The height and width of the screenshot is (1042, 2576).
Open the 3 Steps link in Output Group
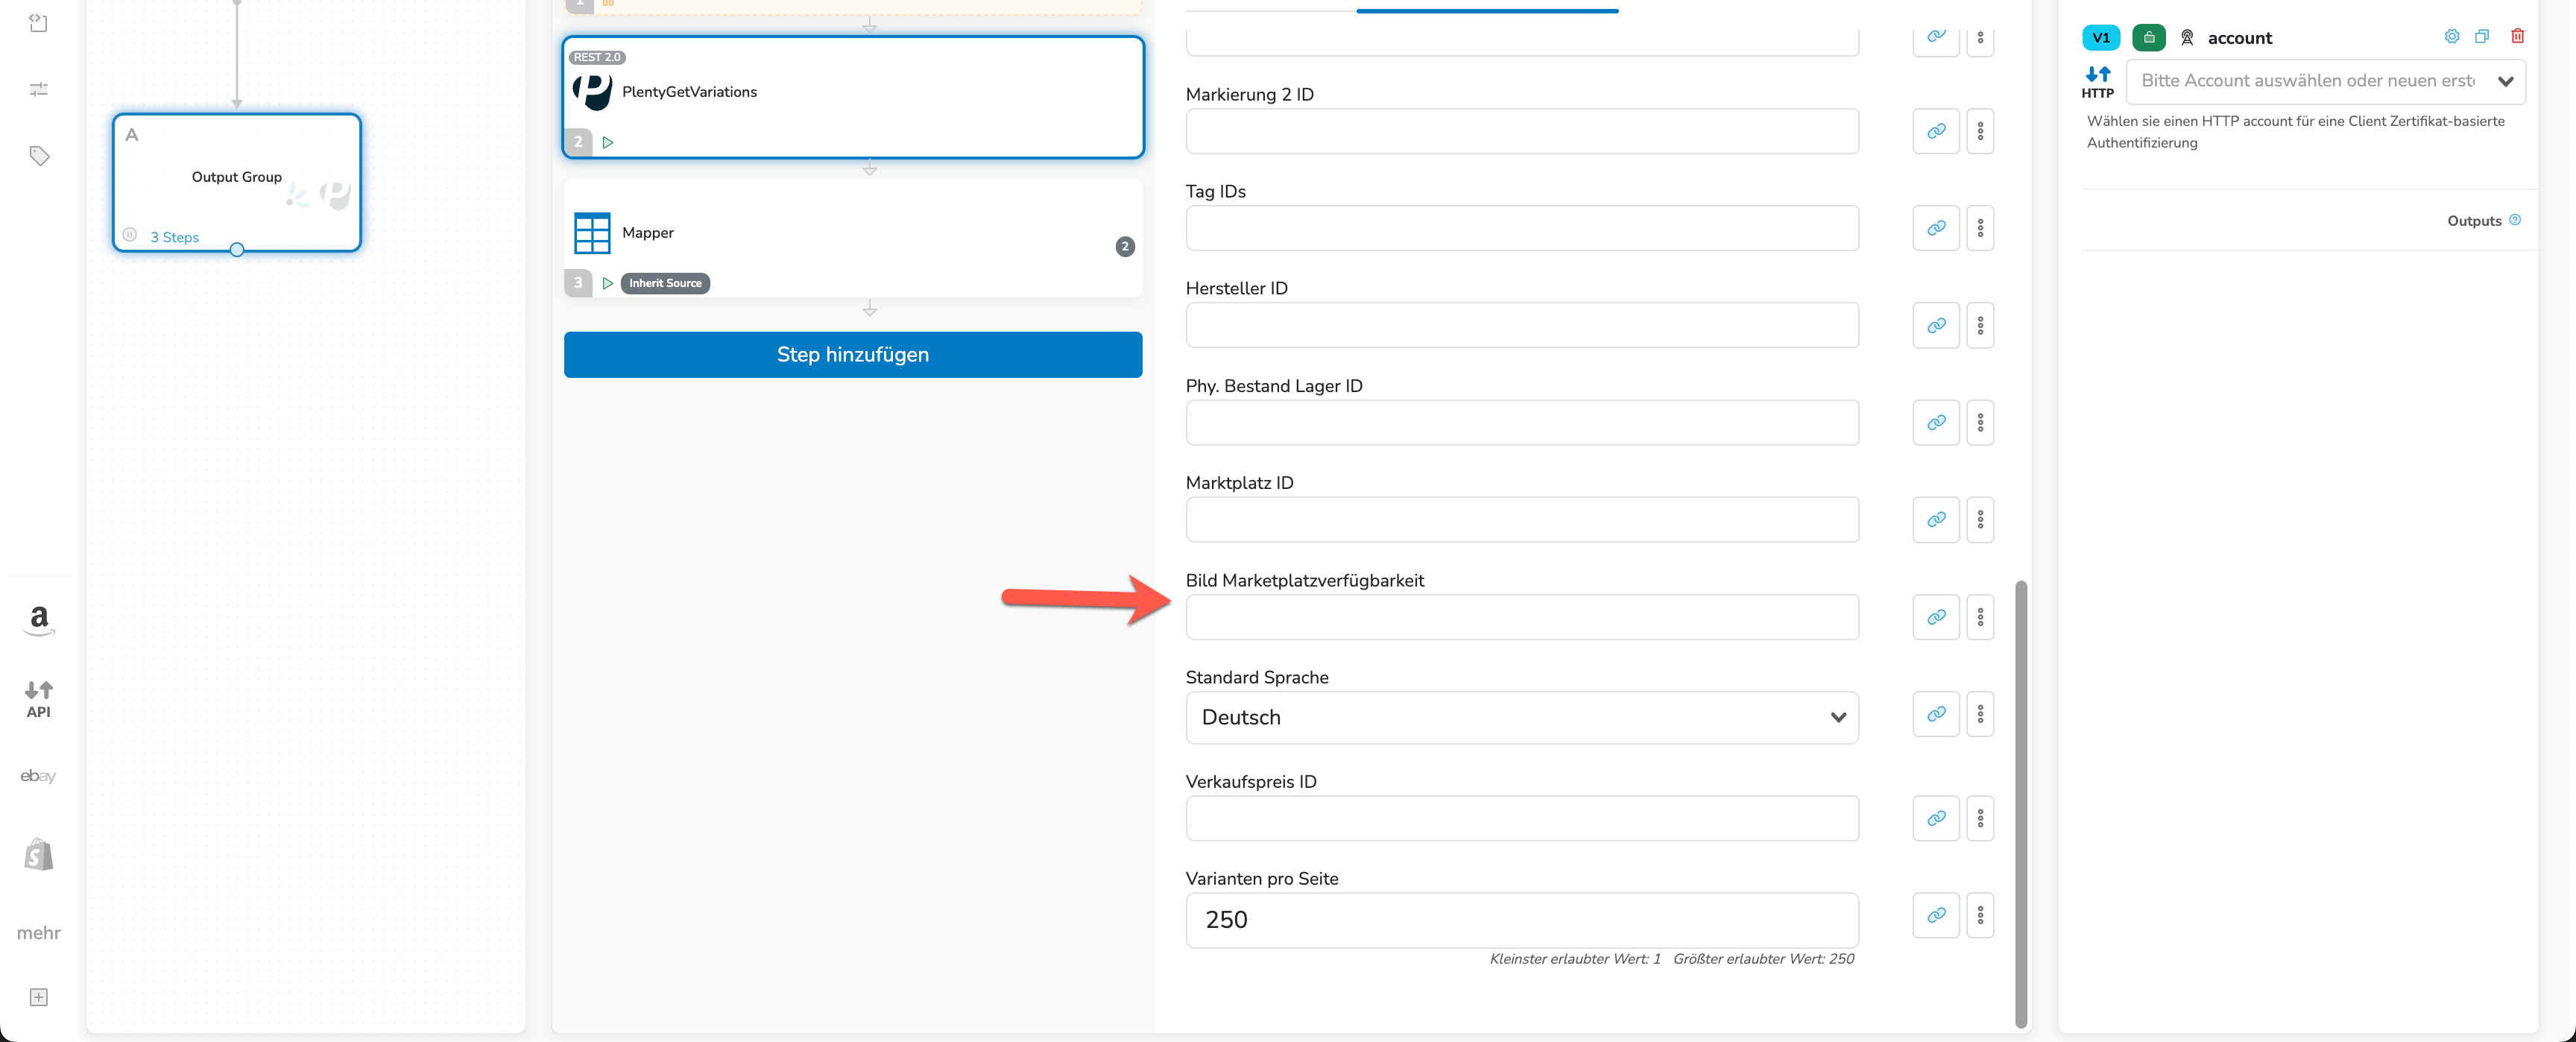(174, 238)
